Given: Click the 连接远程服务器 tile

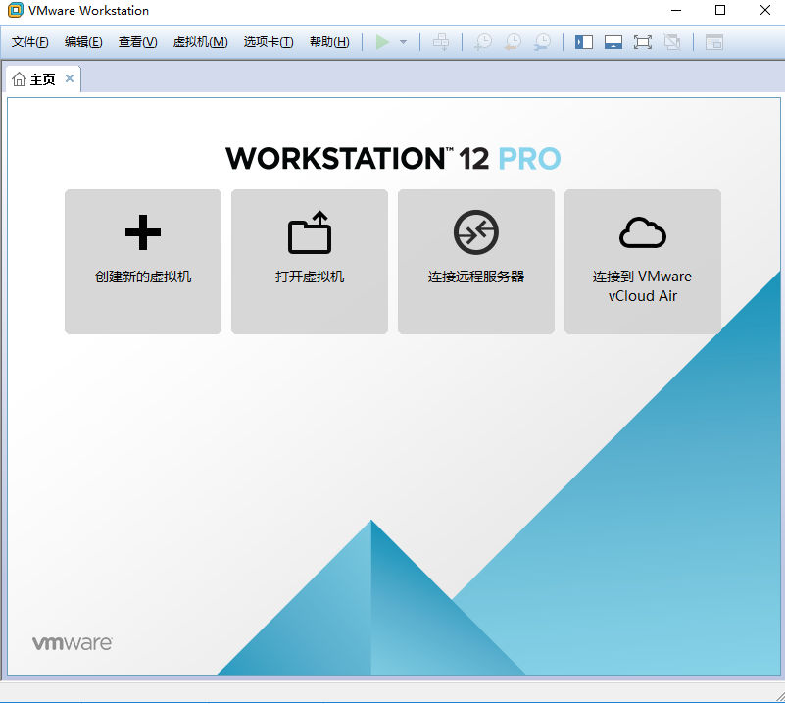Looking at the screenshot, I should [476, 262].
